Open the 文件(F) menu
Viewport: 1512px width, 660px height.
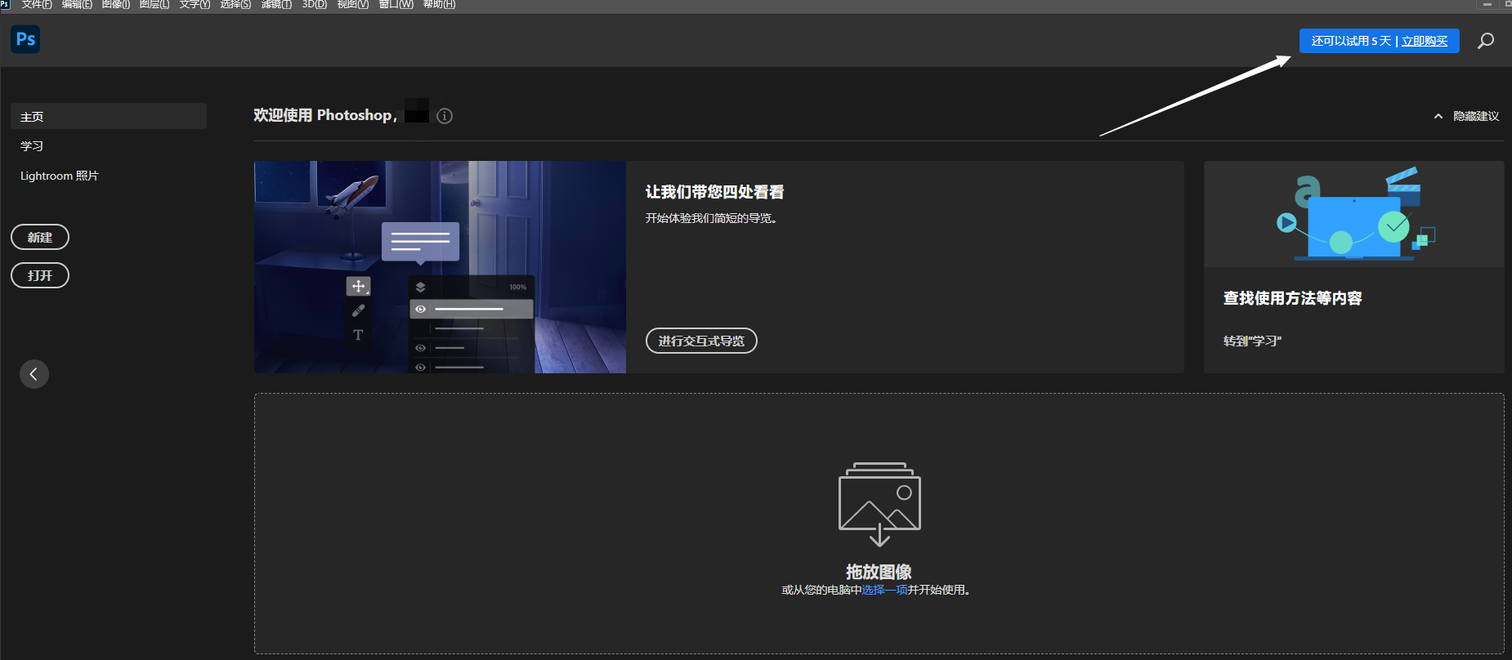point(36,5)
